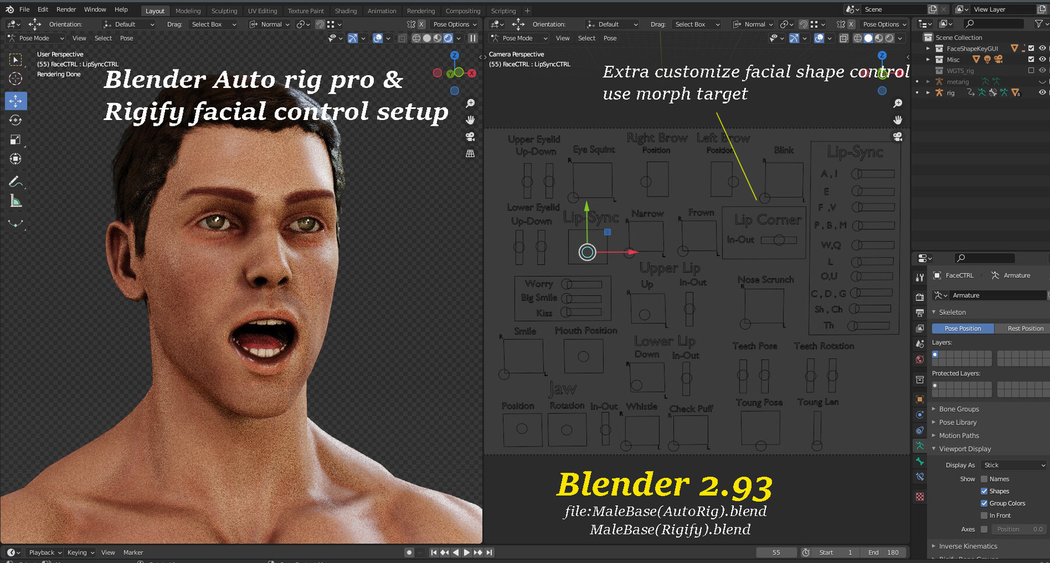Viewport: 1050px width, 563px height.
Task: Select the Rotate tool
Action: click(x=16, y=120)
